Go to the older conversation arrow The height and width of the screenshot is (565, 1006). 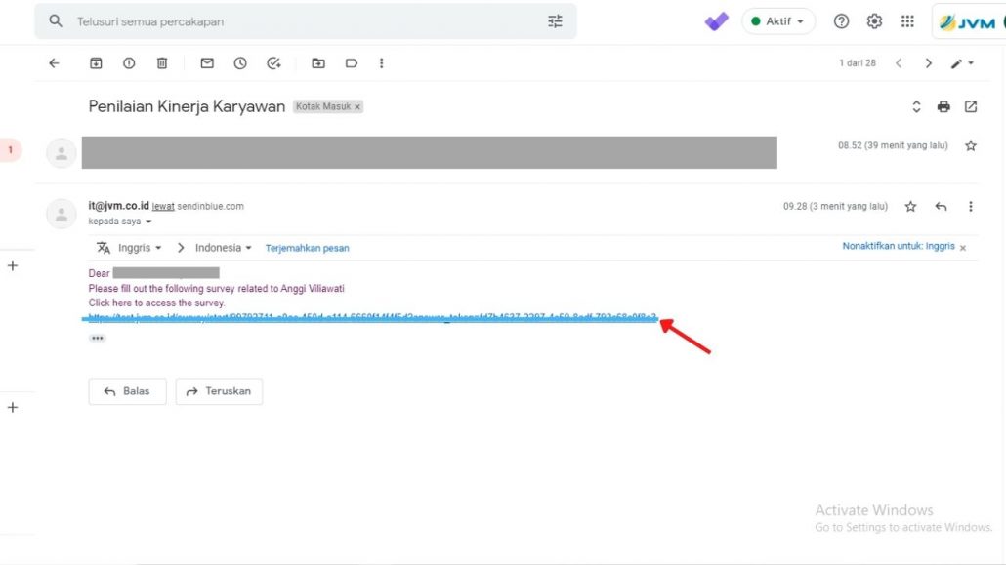click(929, 62)
